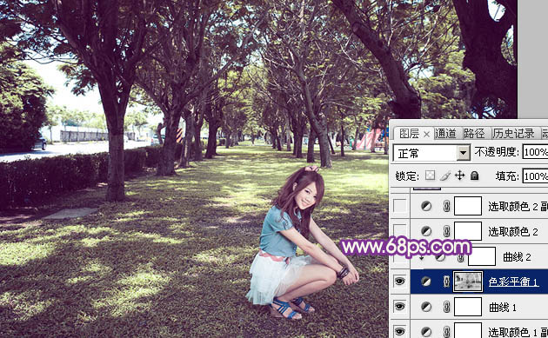Select the 选取颜色 1 副本 layer name
This screenshot has height=338, width=548.
tap(518, 332)
